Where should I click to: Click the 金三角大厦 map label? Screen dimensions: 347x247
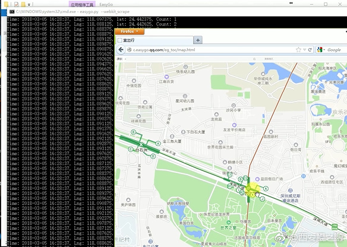172,141
